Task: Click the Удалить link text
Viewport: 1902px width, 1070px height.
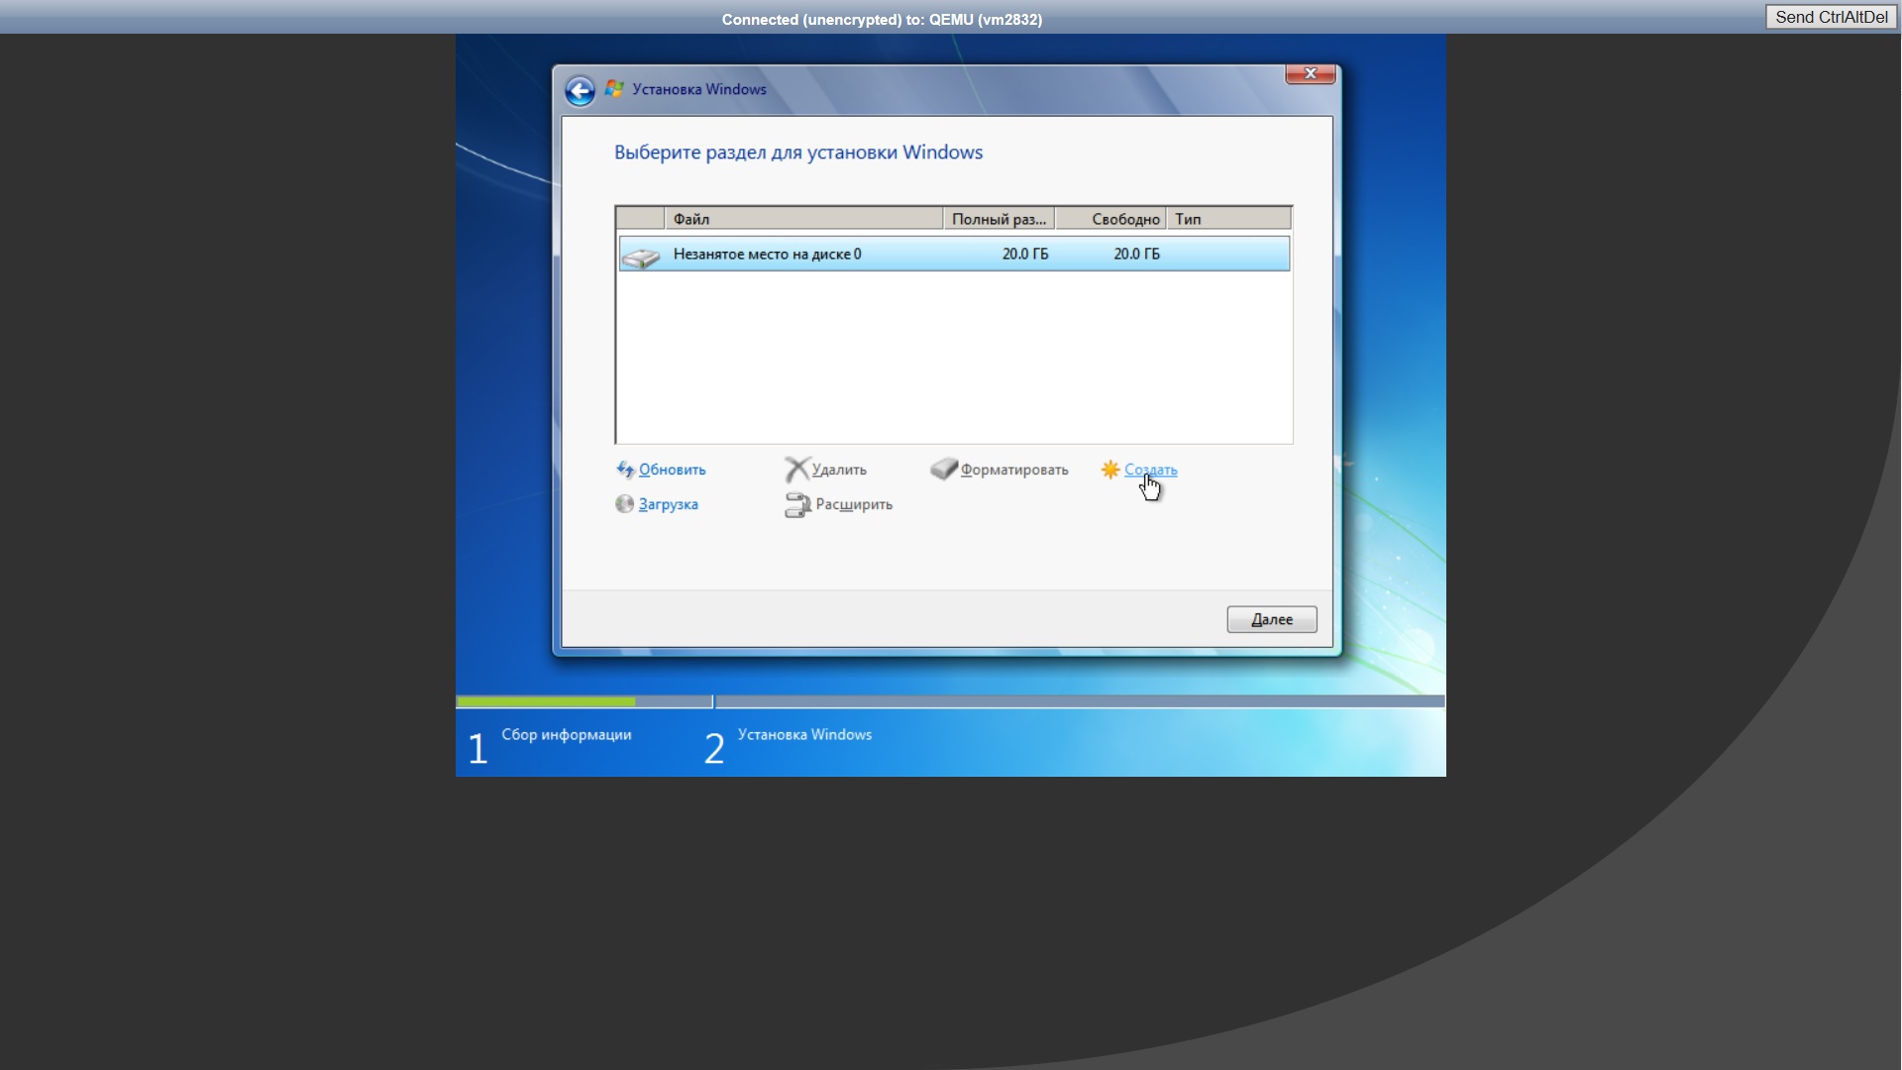Action: click(x=839, y=470)
